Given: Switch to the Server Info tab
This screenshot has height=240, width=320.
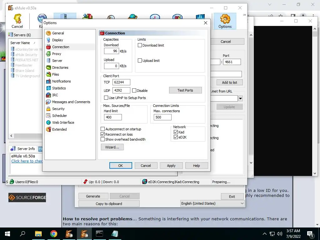Looking at the screenshot, I should (24, 149).
